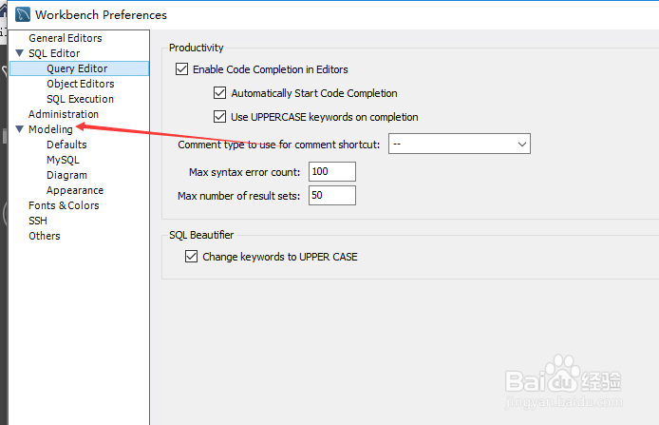Toggle Enable Code Completion in Editors checkbox
This screenshot has width=659, height=425.
click(x=182, y=69)
